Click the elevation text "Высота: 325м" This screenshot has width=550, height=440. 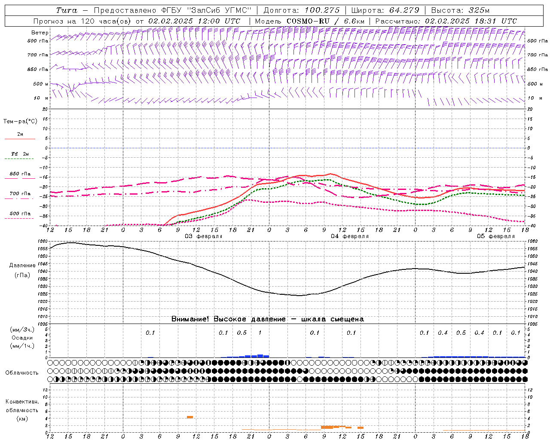pyautogui.click(x=460, y=10)
